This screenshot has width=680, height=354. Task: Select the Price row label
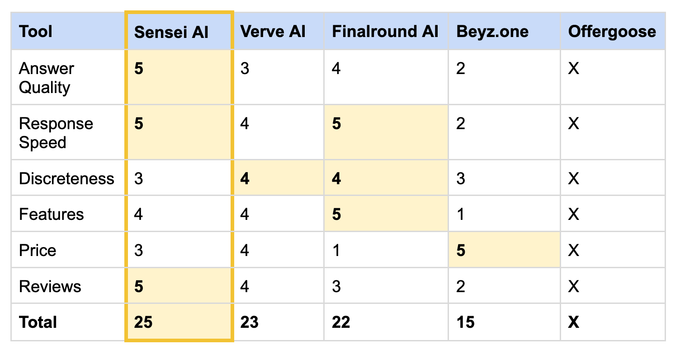point(38,250)
